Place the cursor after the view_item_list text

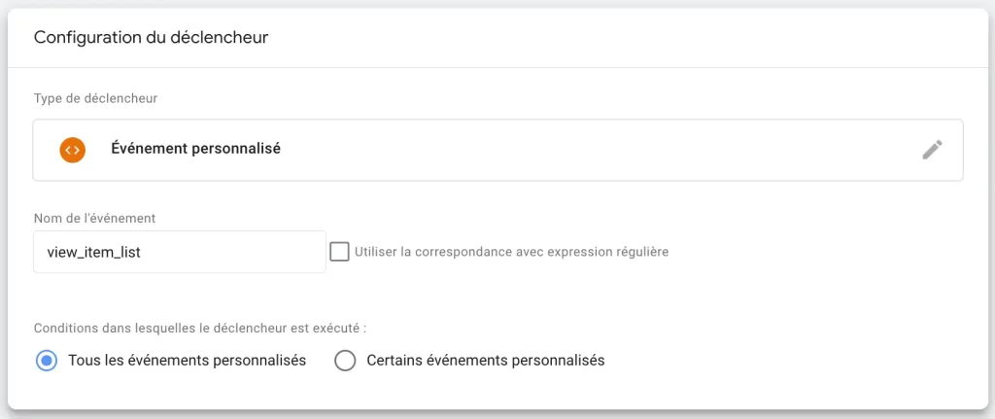(x=142, y=252)
